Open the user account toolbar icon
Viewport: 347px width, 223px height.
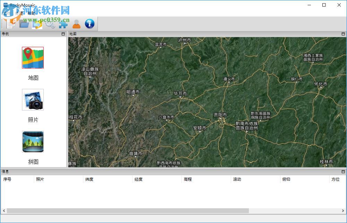pos(76,23)
